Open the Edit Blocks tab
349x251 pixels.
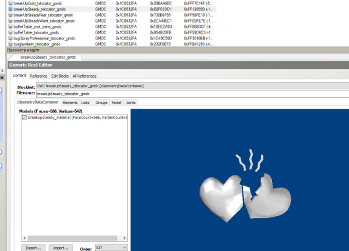coord(60,76)
